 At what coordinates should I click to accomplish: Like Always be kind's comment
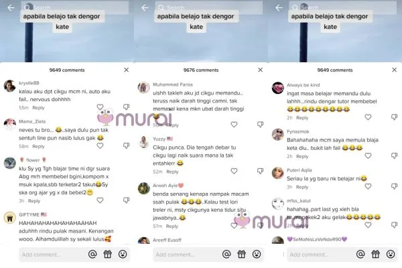coord(368,117)
